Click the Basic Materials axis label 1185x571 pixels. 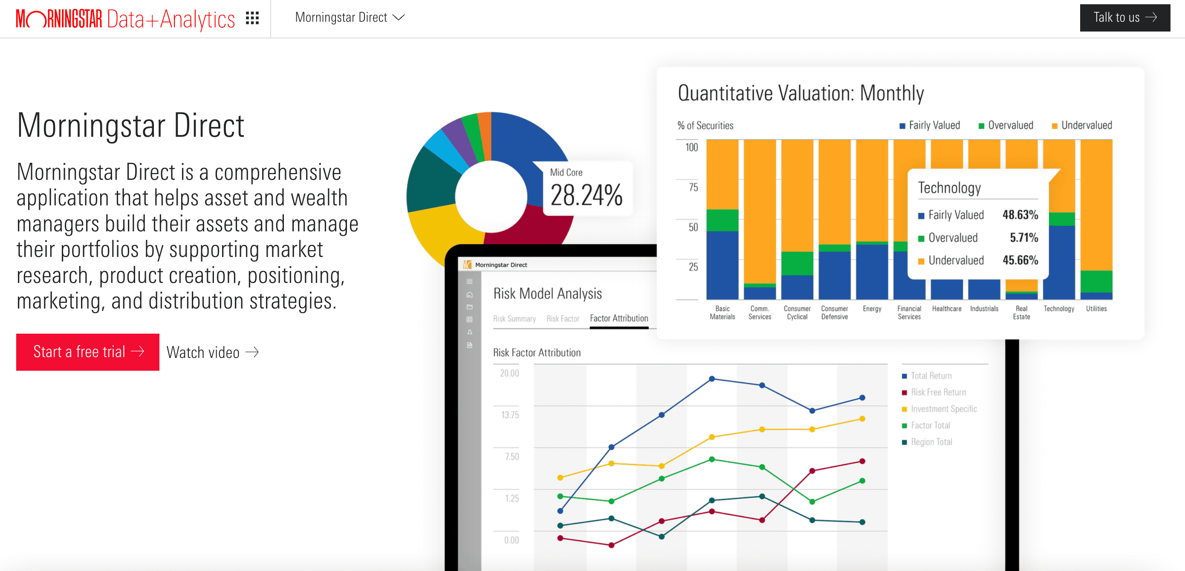[x=722, y=313]
